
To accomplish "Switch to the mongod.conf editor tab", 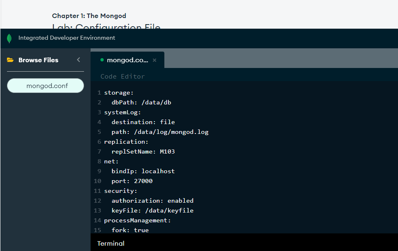I will [127, 60].
